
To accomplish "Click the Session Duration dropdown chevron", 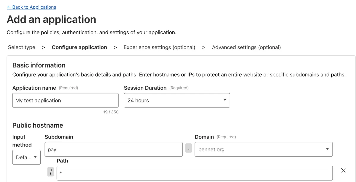I will click(225, 100).
